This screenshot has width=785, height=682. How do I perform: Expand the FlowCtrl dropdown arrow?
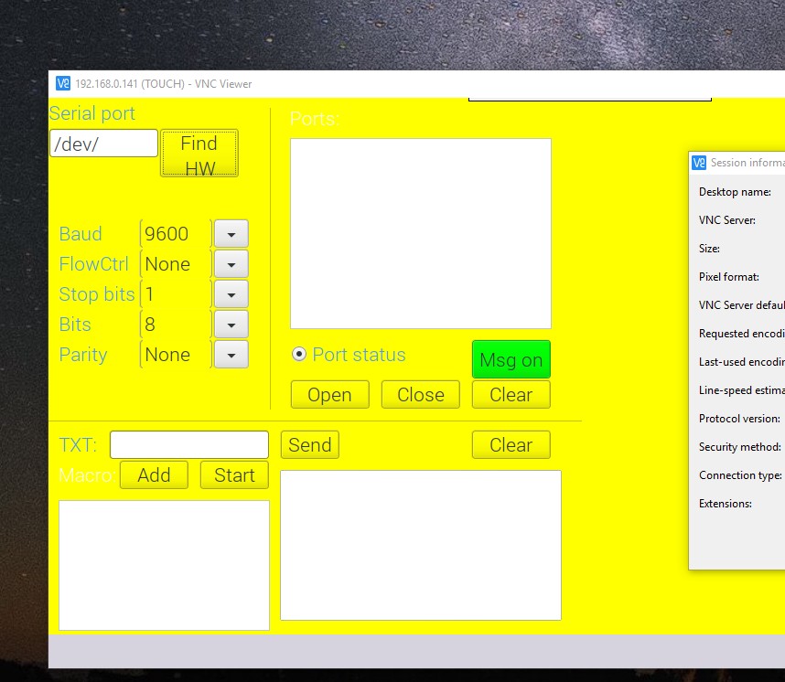coord(231,264)
